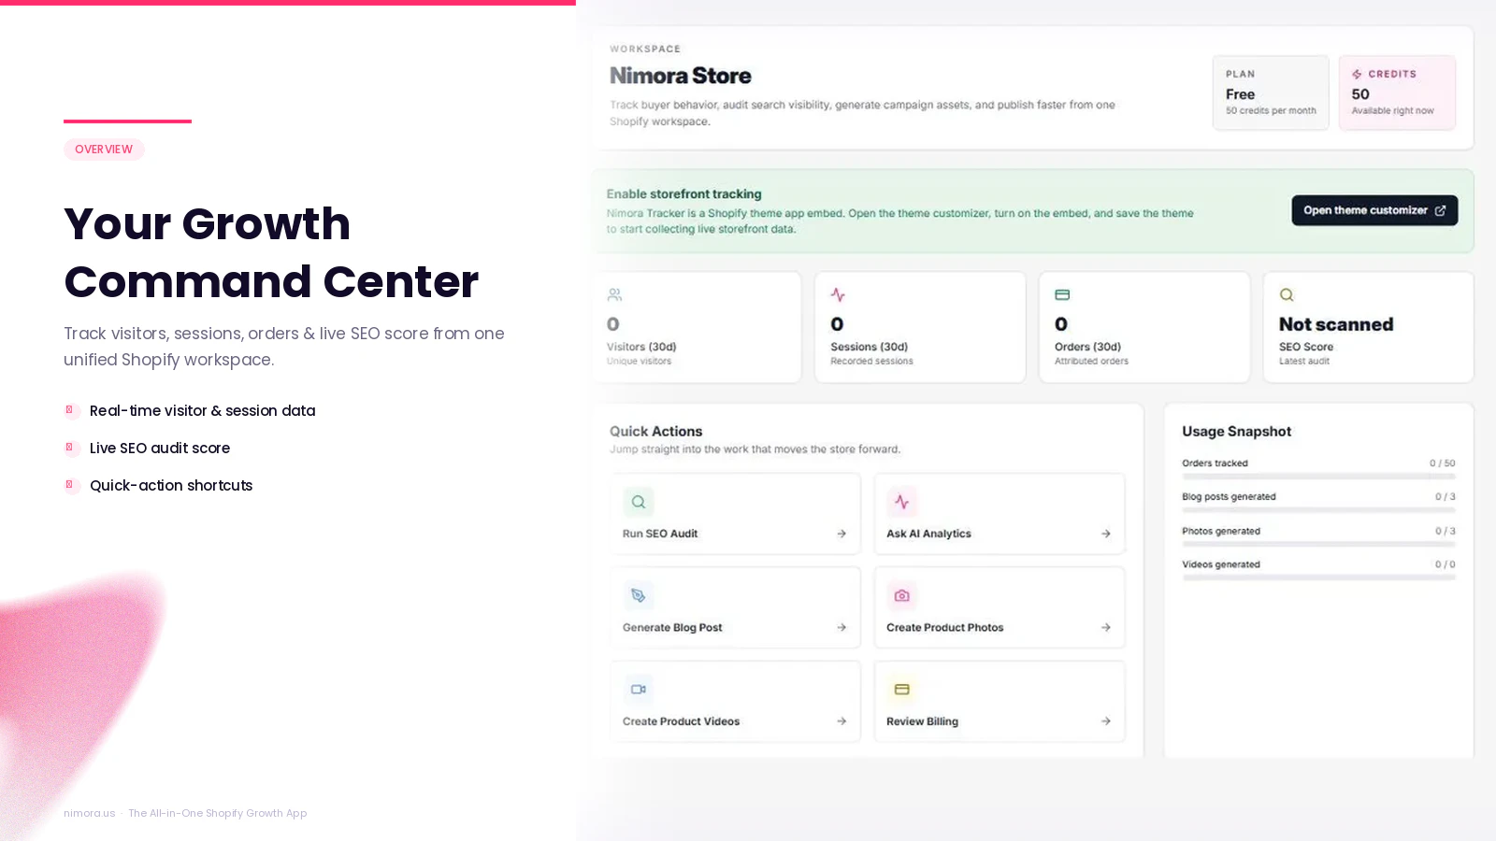Click the Visitors people icon
1496x841 pixels.
point(614,295)
